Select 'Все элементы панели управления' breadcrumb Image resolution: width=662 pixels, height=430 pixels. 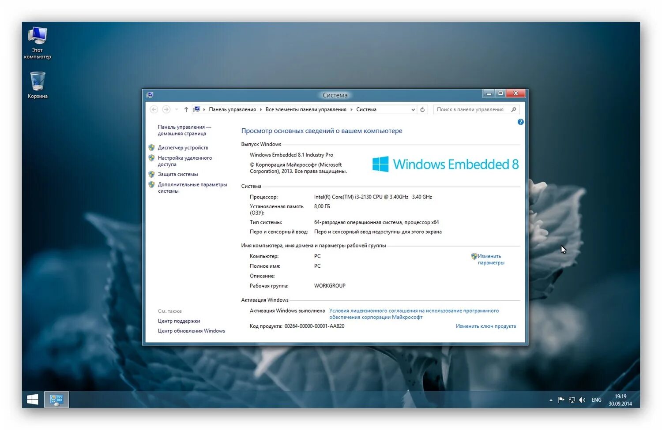click(x=306, y=109)
